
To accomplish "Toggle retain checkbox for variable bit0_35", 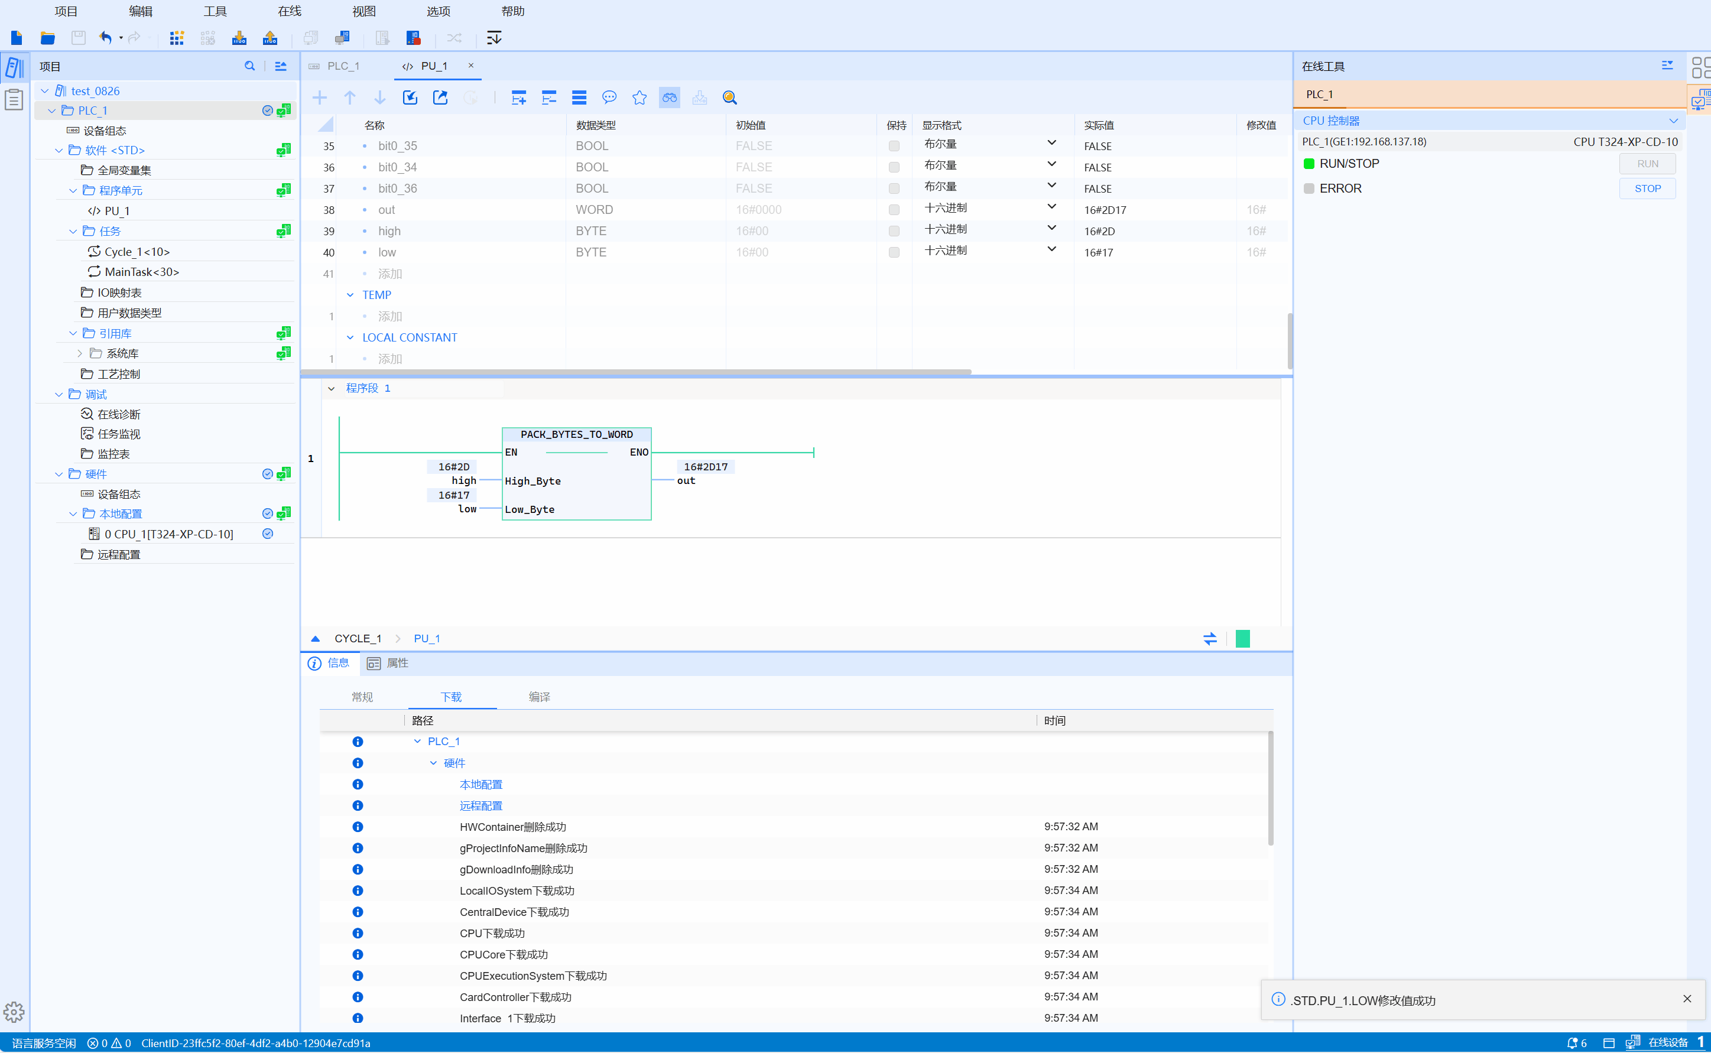I will point(894,147).
